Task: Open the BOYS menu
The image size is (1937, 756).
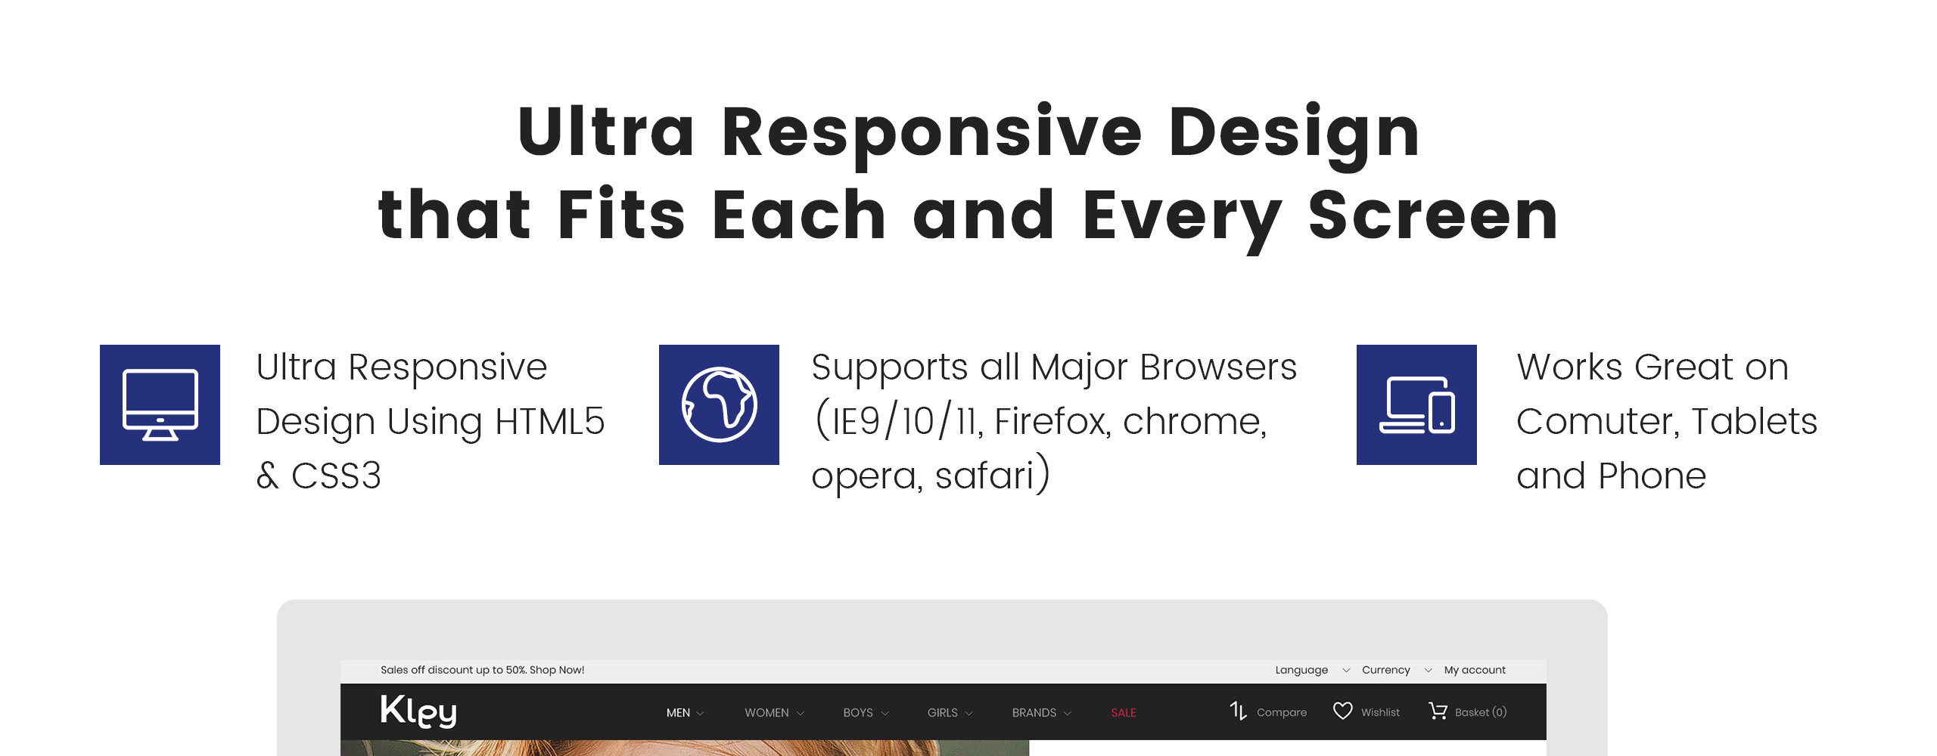Action: (x=858, y=713)
